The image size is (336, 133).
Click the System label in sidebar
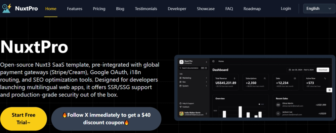(185, 86)
